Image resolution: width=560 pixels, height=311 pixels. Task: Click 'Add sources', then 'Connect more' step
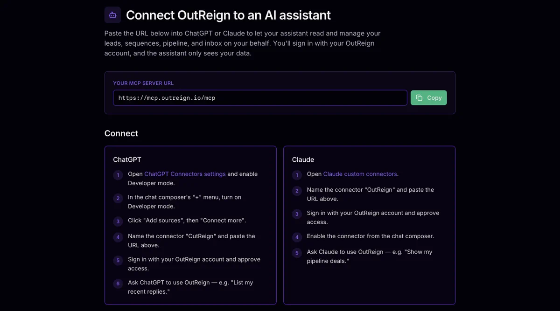tap(187, 221)
